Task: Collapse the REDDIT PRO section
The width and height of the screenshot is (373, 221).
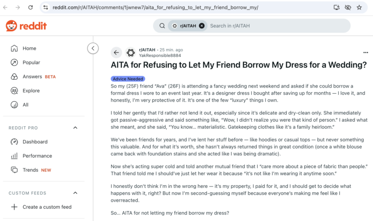Action: [x=75, y=128]
